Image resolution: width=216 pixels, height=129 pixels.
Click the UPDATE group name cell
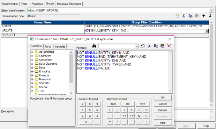pos(43,31)
